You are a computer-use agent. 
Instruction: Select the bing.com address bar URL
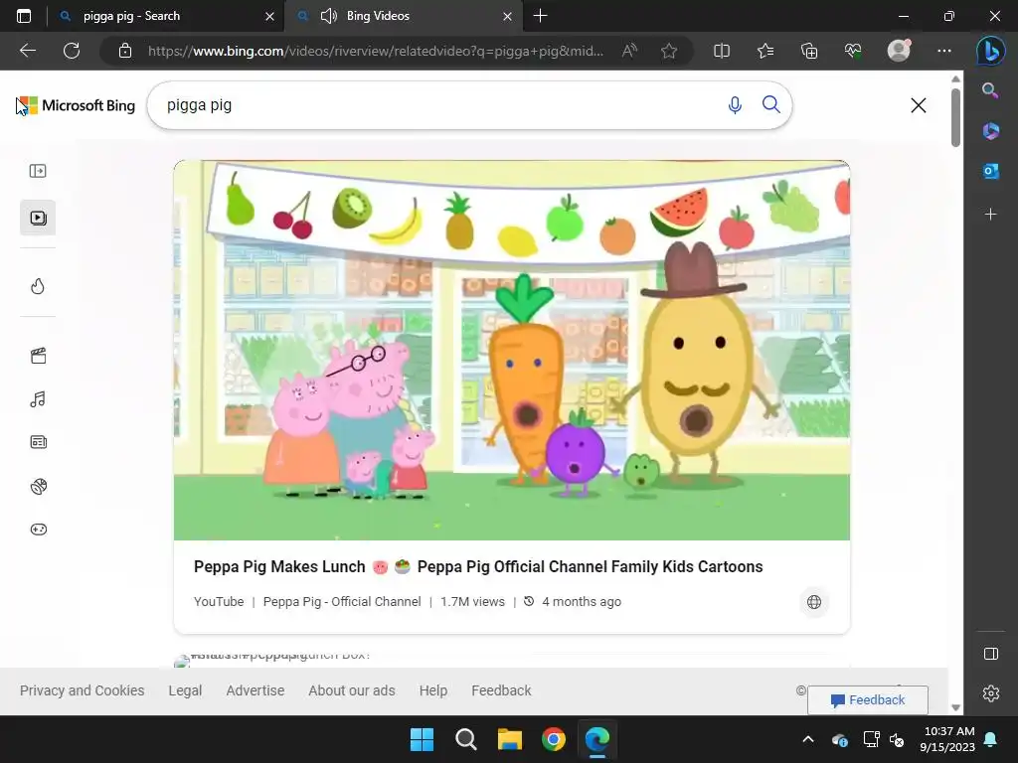coord(375,51)
